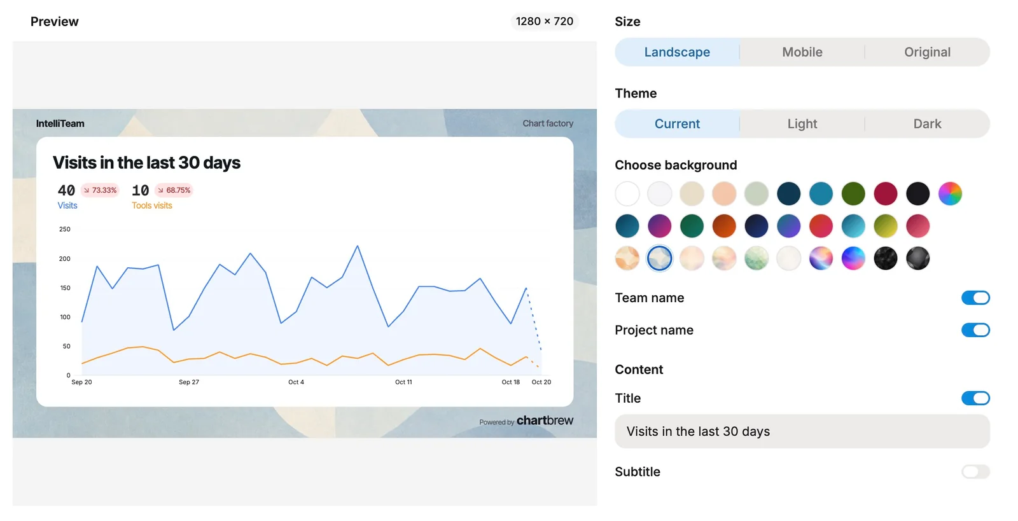1018x521 pixels.
Task: Choose the green textured pattern swatch
Action: tap(757, 258)
